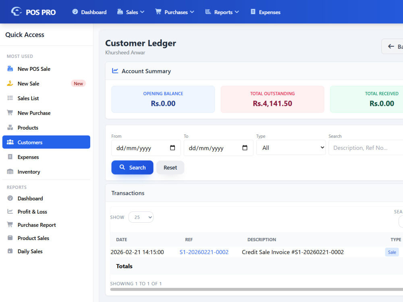Open Product Sales report in sidebar
403x302 pixels.
tap(46, 238)
